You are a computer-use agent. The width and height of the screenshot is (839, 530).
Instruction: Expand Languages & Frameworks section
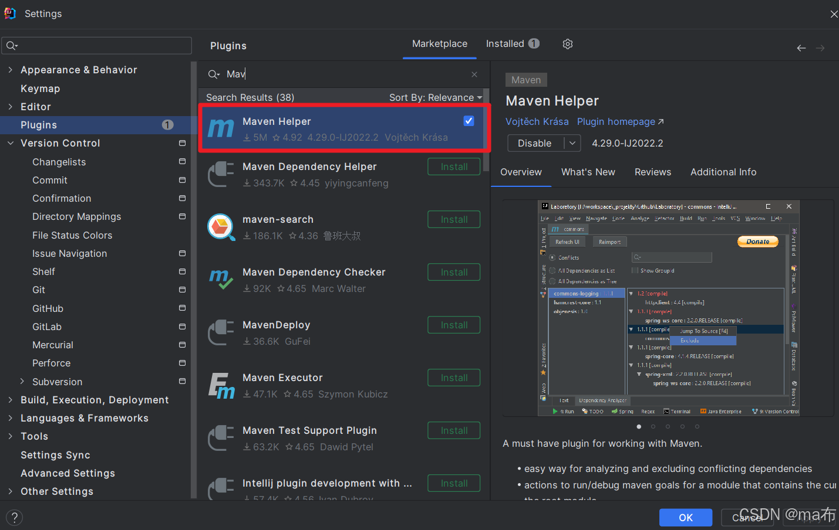[x=11, y=418]
